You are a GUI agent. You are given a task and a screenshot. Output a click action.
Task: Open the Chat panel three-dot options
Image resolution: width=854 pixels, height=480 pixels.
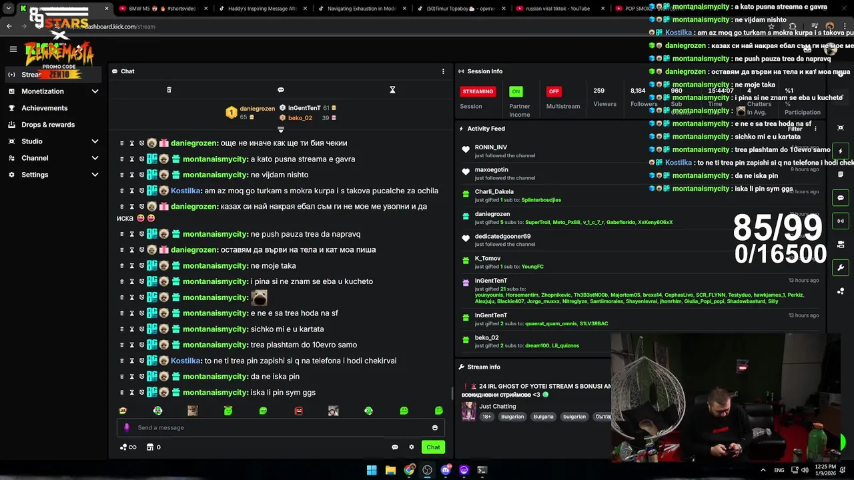tap(443, 71)
